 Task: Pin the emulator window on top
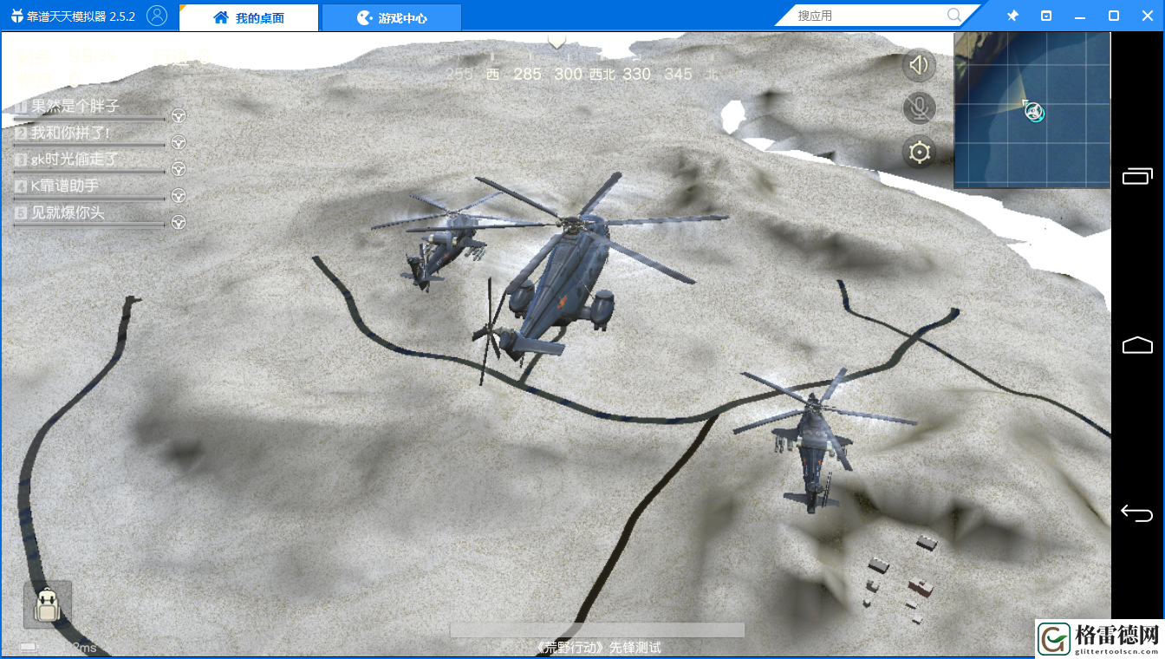1012,16
